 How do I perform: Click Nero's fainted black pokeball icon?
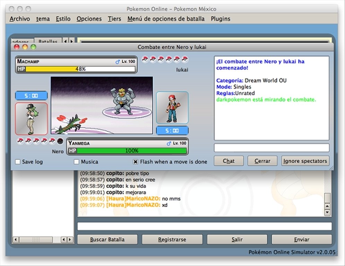[x=60, y=141]
